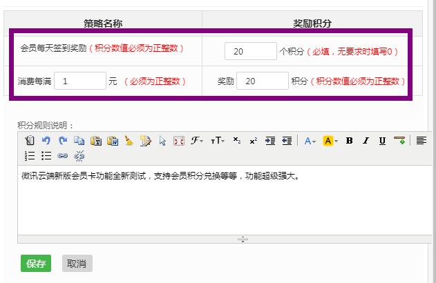Insert an ordered numbered list
The width and height of the screenshot is (436, 283).
(x=30, y=155)
